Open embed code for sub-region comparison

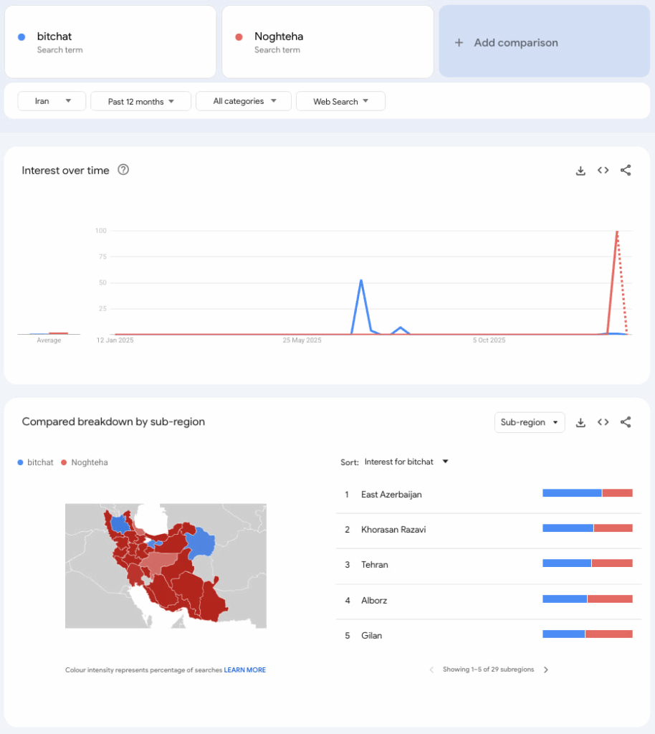(x=603, y=422)
